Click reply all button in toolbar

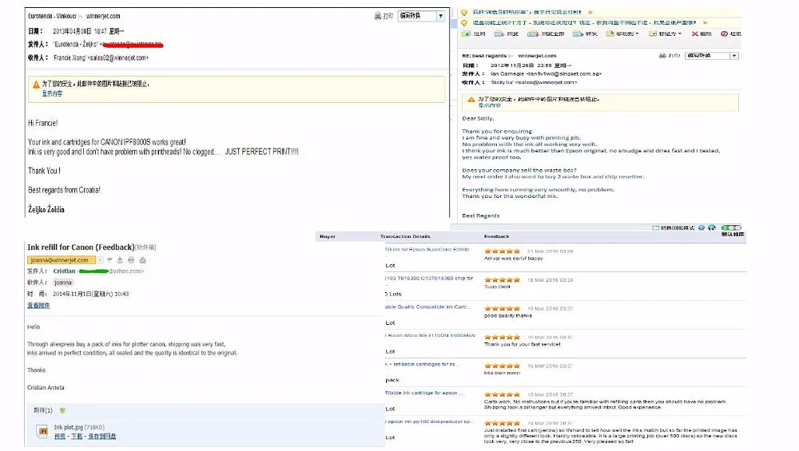pos(546,34)
